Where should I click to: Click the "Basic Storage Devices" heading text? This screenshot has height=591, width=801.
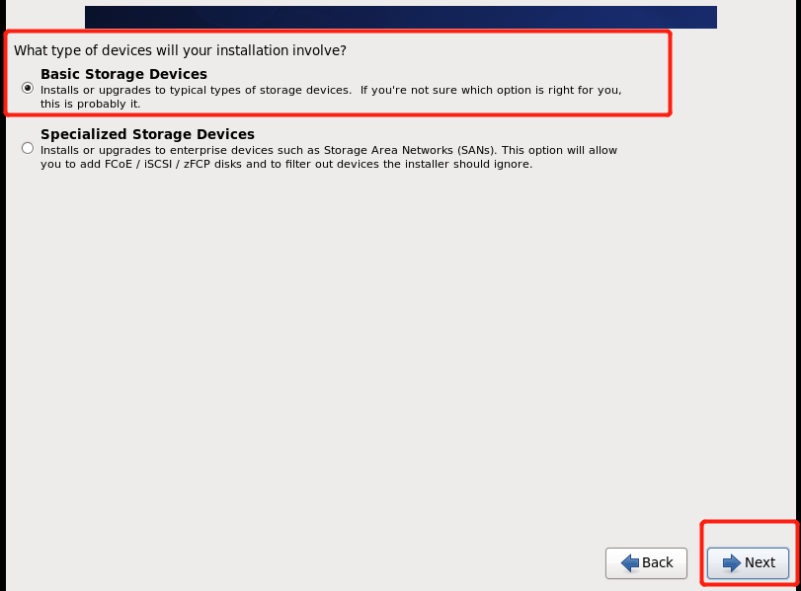pos(123,74)
